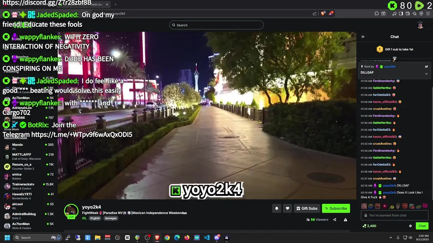The image size is (433, 243).
Task: Click Ferdinandeshy at 01:26 AM in chat
Action: pyautogui.click(x=384, y=81)
